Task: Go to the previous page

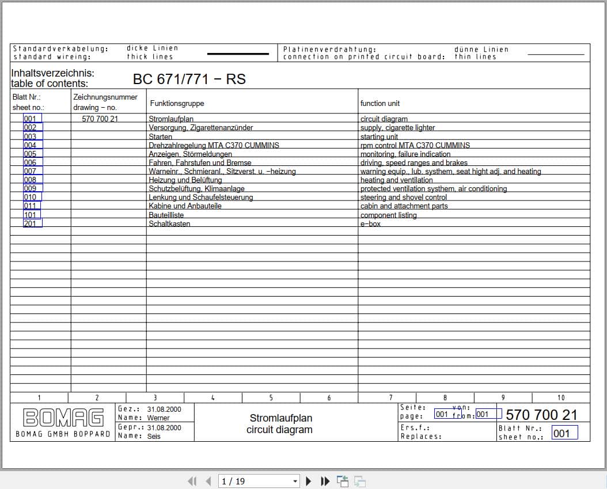Action: point(208,482)
